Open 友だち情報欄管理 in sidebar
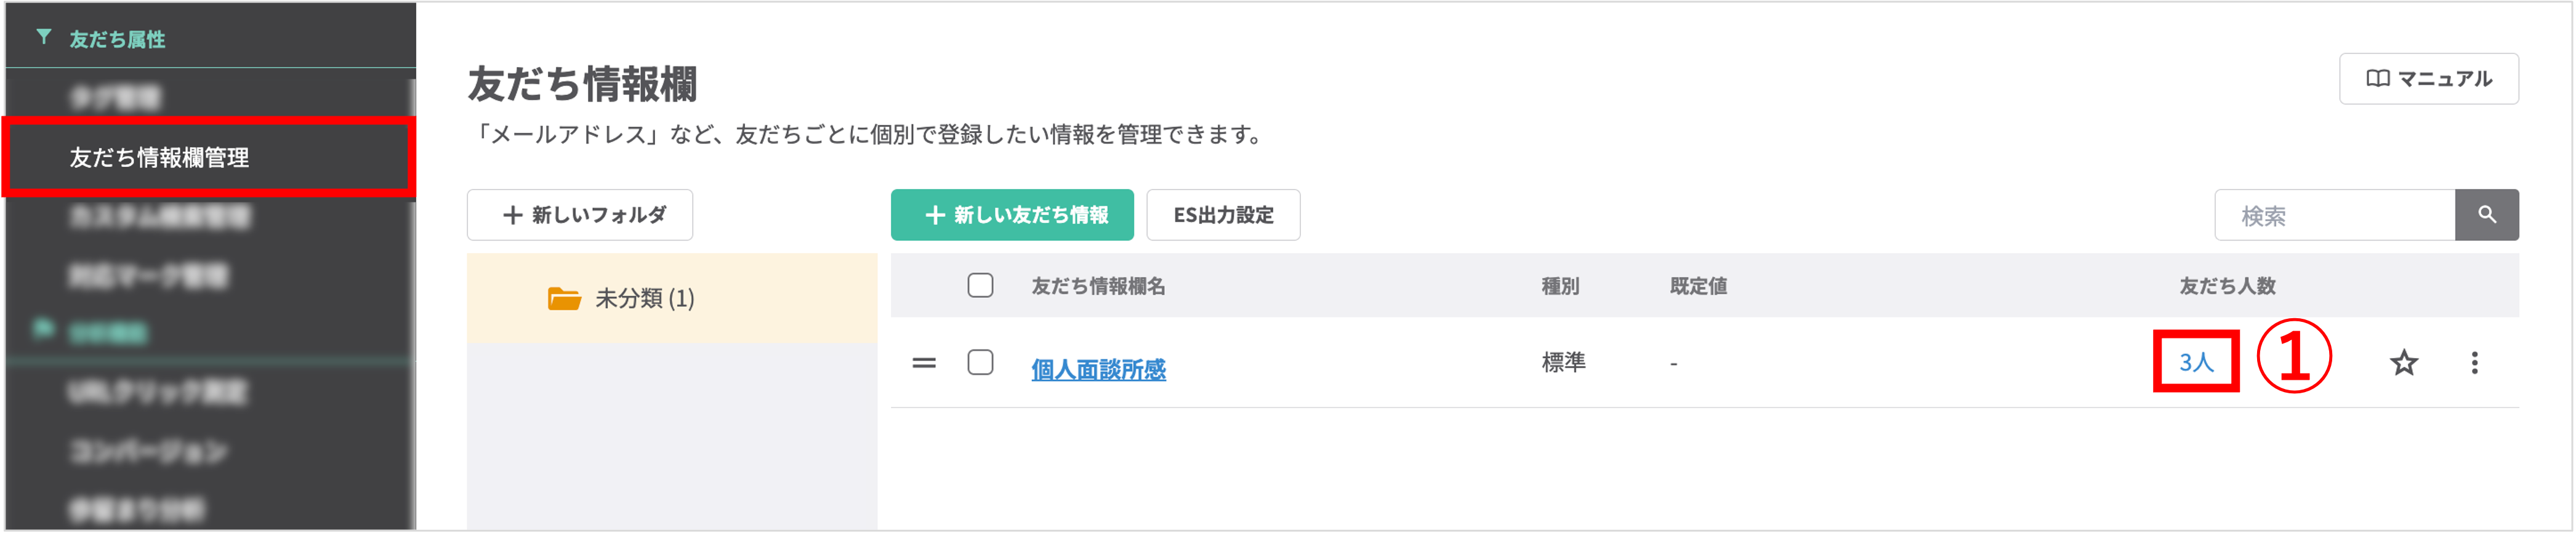2576x533 pixels. [x=160, y=158]
